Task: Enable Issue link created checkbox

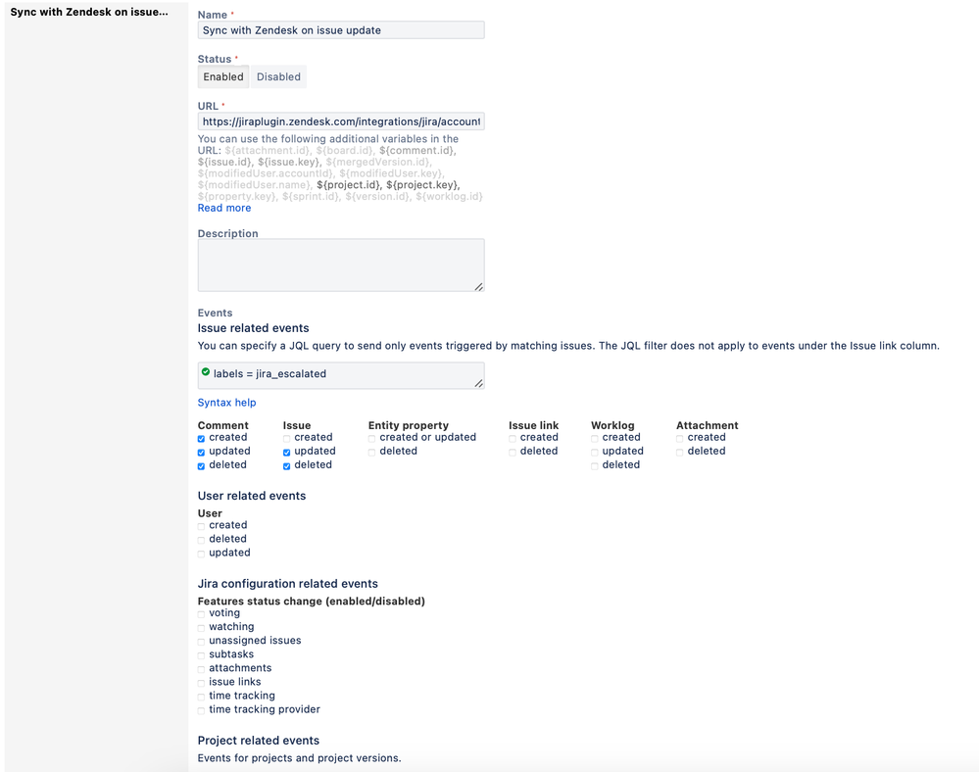Action: point(512,439)
